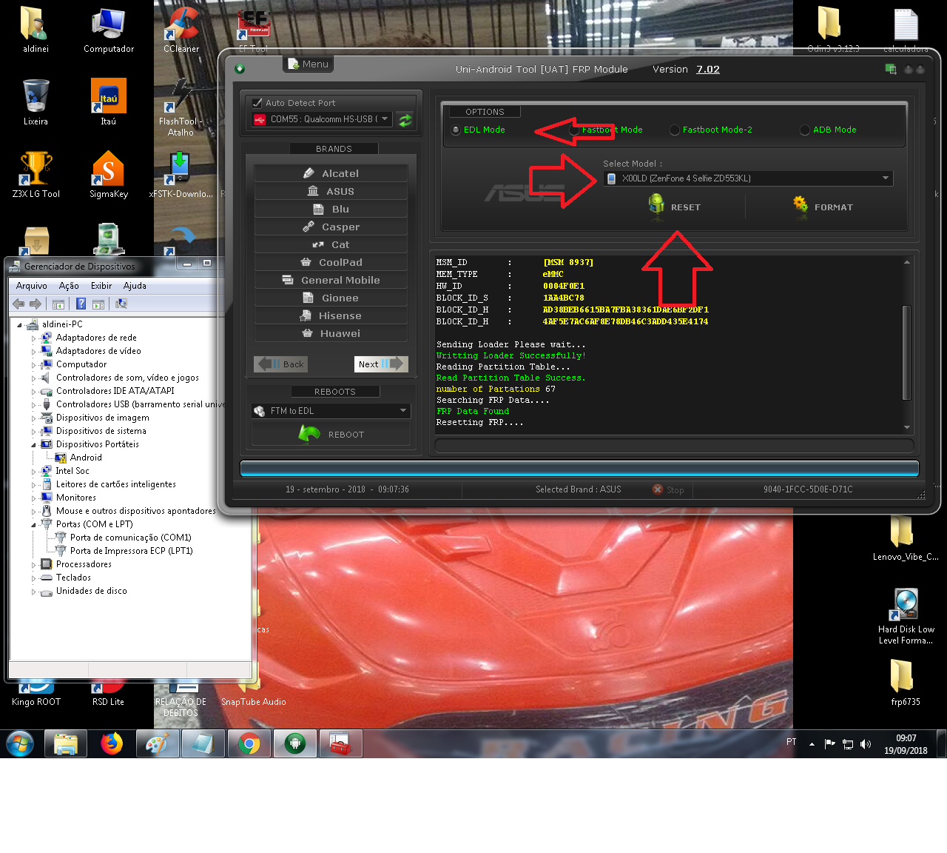Image resolution: width=947 pixels, height=853 pixels.
Task: Open the FTM to EDL reboot dropdown
Action: [402, 411]
